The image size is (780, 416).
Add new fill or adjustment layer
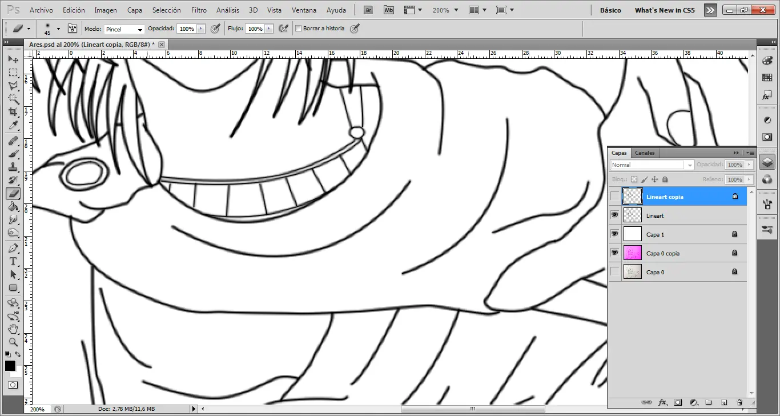coord(693,402)
